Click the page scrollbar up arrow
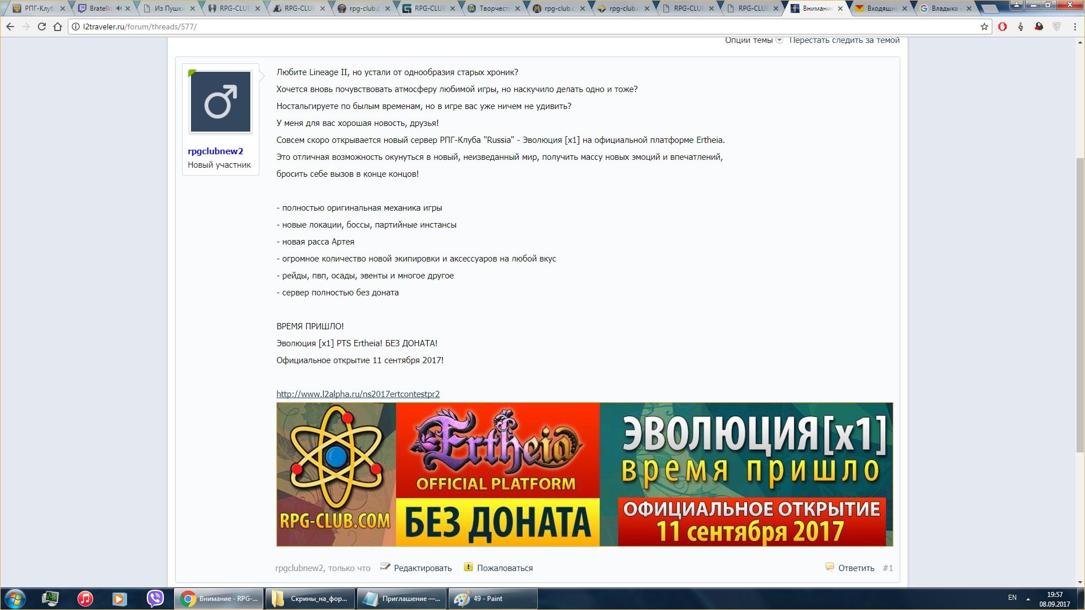The height and width of the screenshot is (610, 1085). [x=1080, y=42]
